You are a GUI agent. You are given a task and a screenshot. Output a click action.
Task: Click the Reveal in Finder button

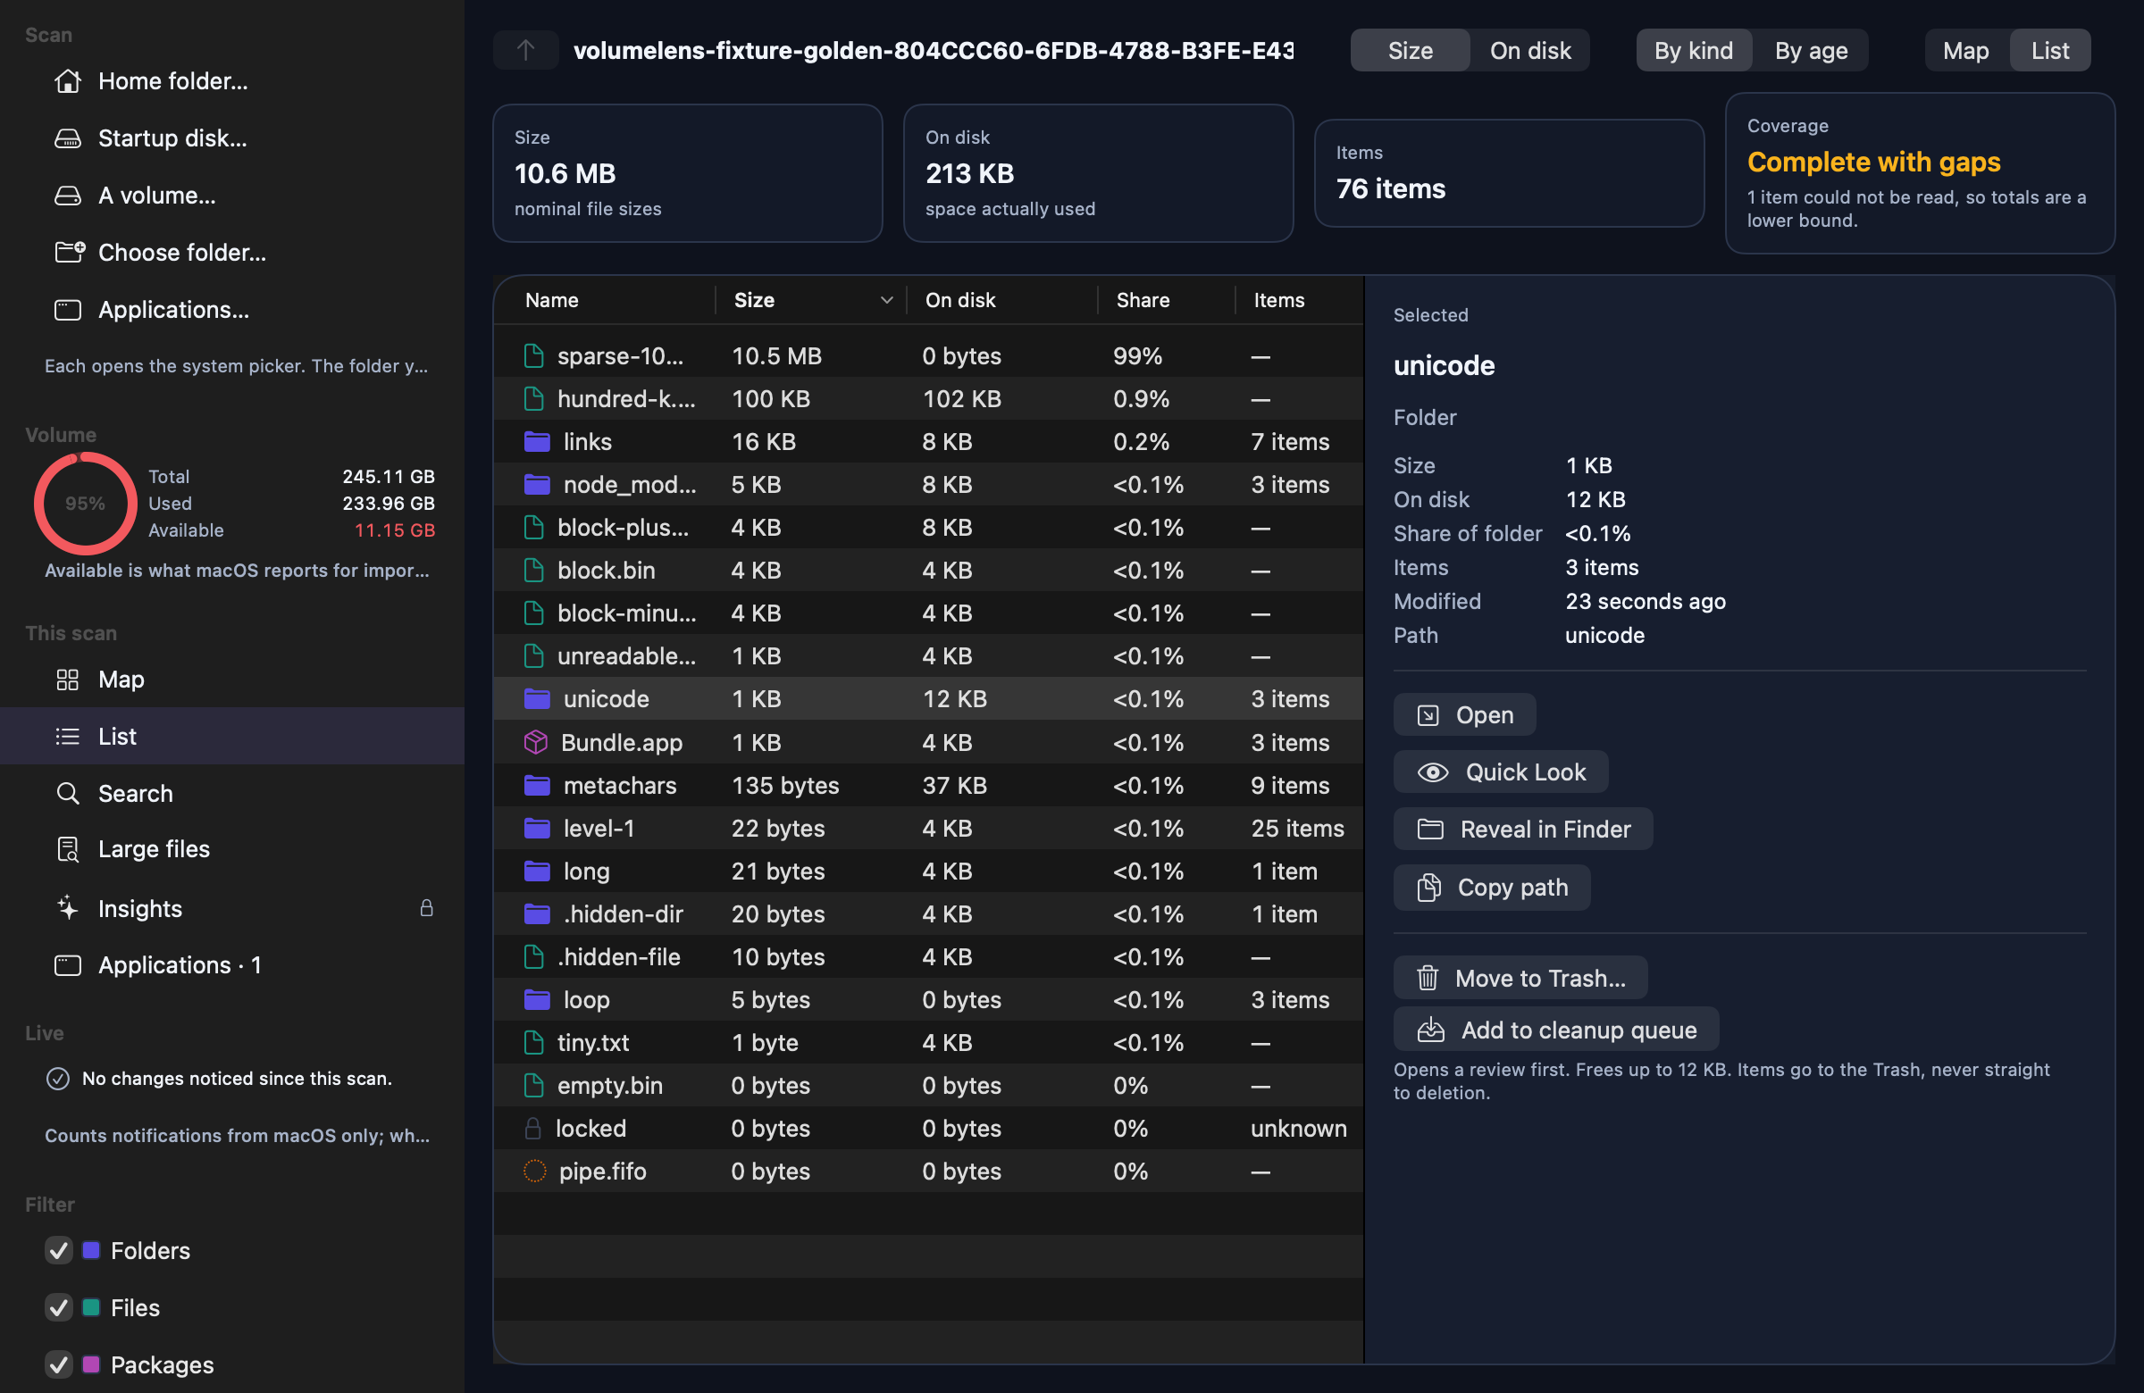click(1522, 829)
